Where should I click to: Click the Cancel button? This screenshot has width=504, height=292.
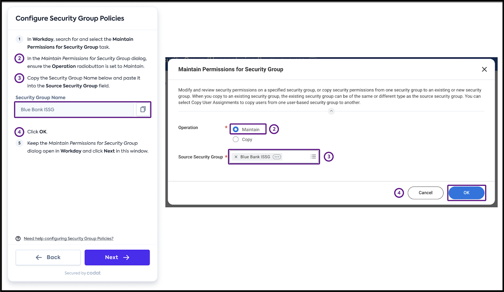click(425, 193)
